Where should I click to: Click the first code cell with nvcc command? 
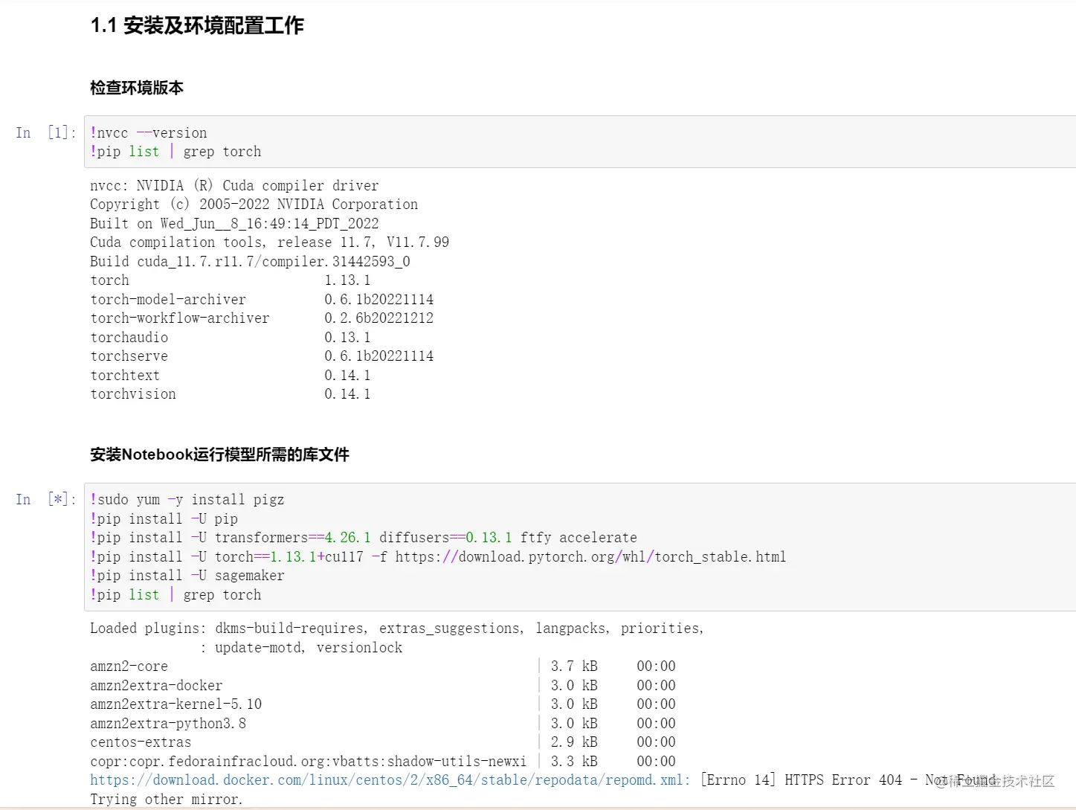(x=580, y=142)
